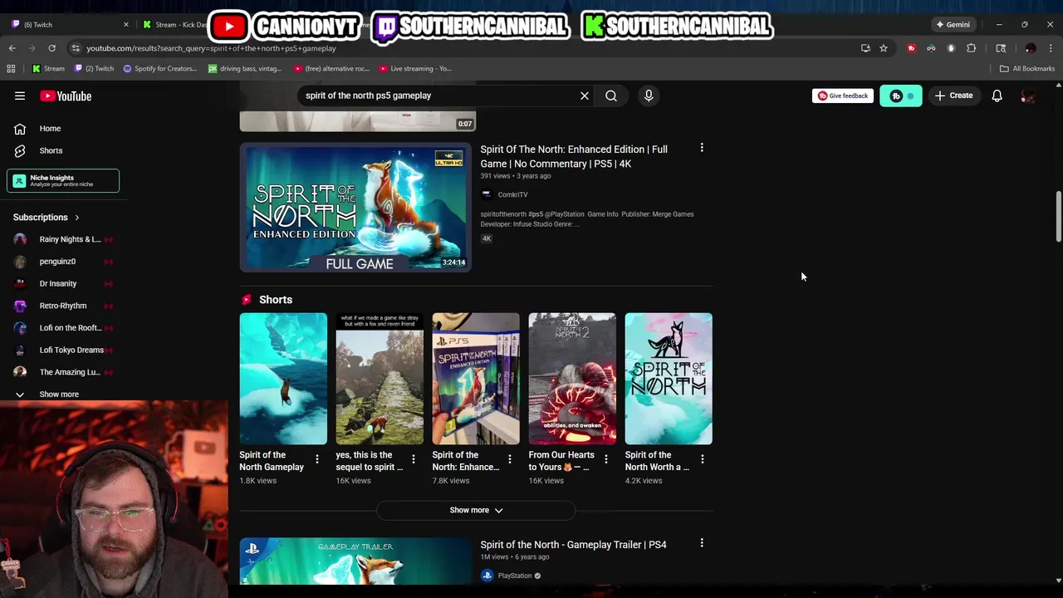
Task: Open Gameplay Trailer PS4 video title
Action: [573, 545]
